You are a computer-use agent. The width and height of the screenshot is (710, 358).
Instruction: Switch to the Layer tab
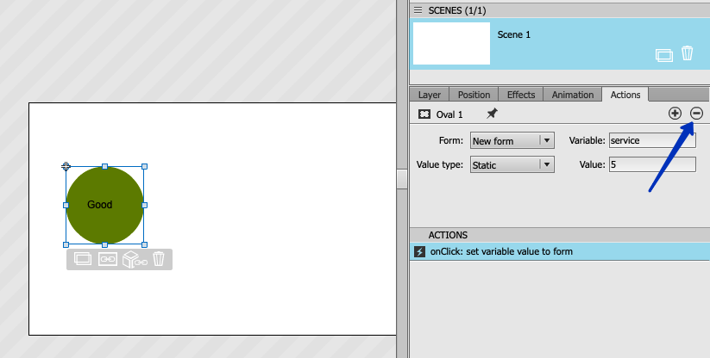pos(430,95)
